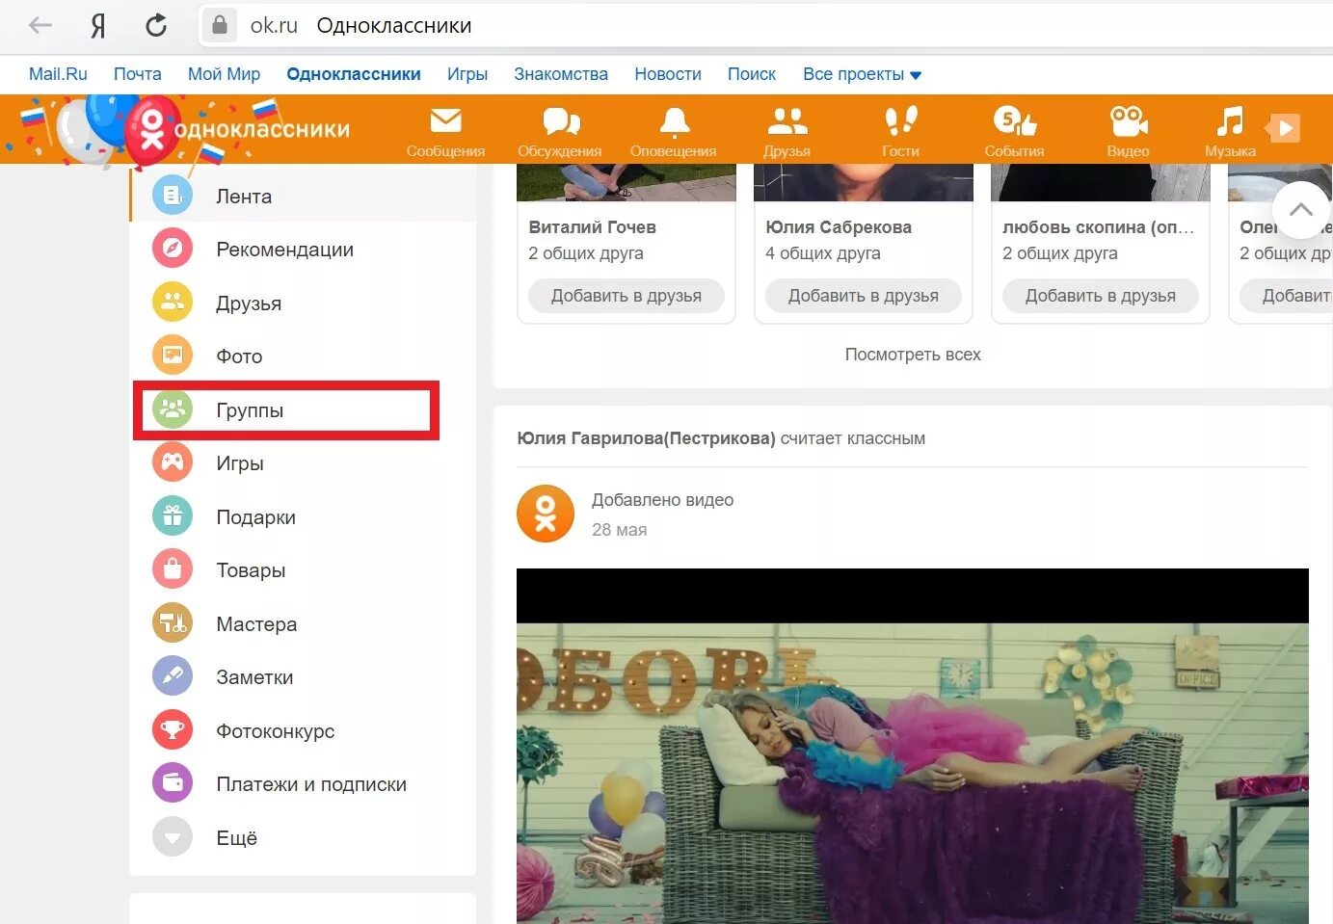The height and width of the screenshot is (924, 1333).
Task: Open Юлия Сабрекова profile name
Action: tap(839, 227)
